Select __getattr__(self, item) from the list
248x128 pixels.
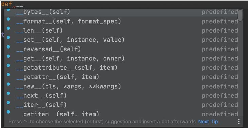click(x=121, y=77)
